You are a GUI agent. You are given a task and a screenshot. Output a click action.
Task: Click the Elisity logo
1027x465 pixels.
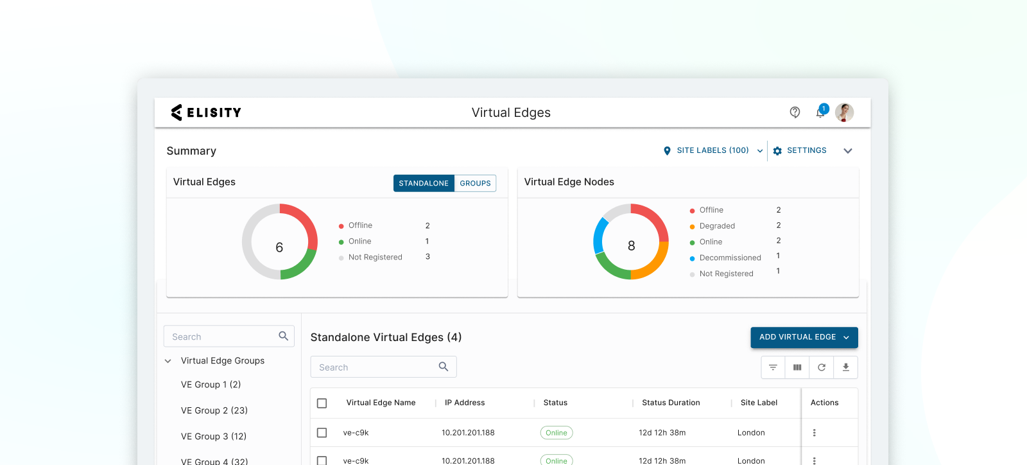pos(206,112)
